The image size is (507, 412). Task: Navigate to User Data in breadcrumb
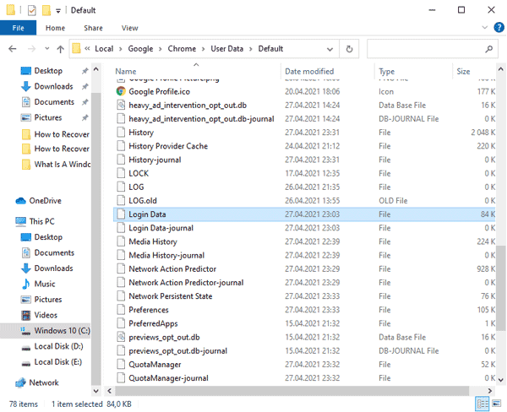226,49
